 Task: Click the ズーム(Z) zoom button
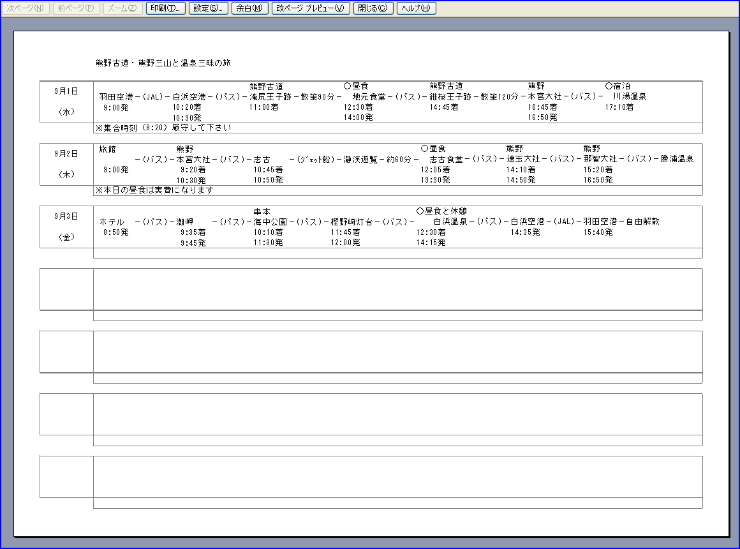[x=122, y=8]
